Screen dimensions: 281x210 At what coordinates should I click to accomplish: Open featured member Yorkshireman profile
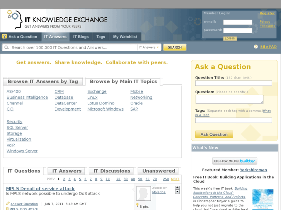click(x=254, y=170)
